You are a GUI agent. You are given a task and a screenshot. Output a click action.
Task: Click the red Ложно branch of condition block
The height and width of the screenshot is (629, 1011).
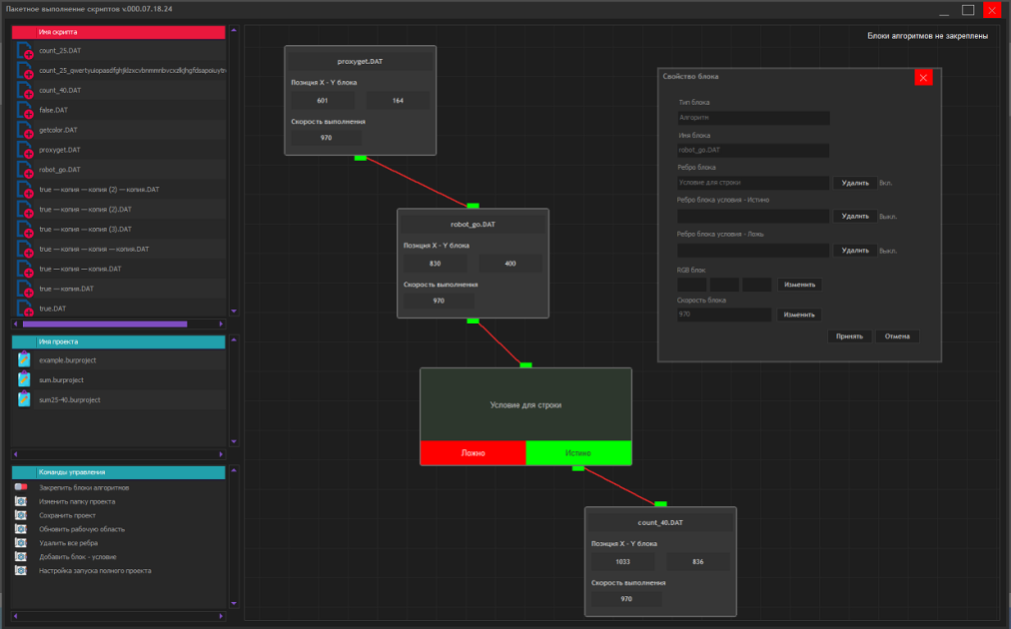click(474, 453)
